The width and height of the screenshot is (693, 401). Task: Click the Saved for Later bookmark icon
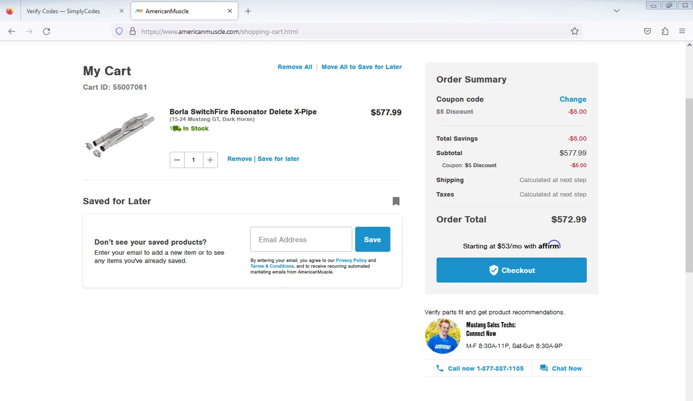pyautogui.click(x=396, y=201)
